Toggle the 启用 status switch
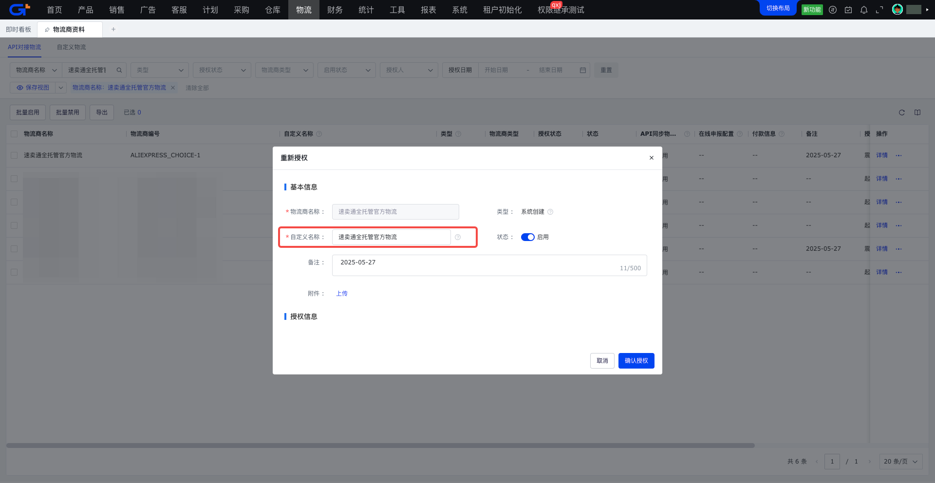This screenshot has height=483, width=935. [528, 237]
